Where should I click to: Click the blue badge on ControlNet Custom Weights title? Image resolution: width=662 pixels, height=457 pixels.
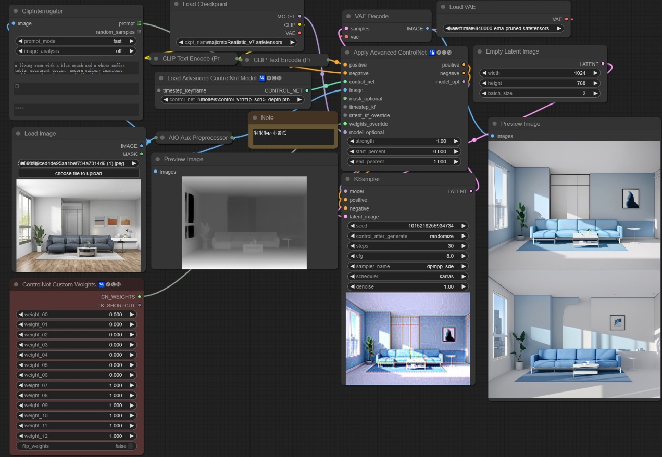tap(102, 284)
